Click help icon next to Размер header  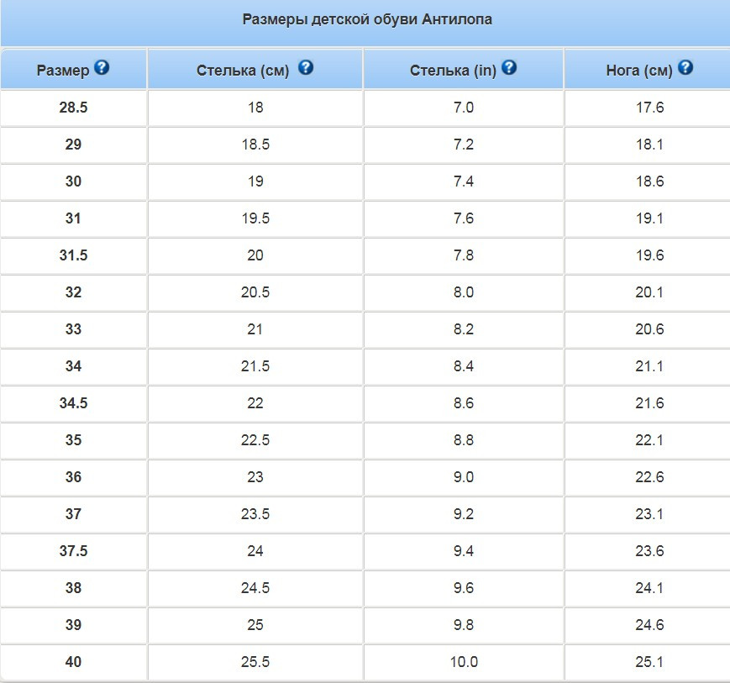[x=102, y=67]
